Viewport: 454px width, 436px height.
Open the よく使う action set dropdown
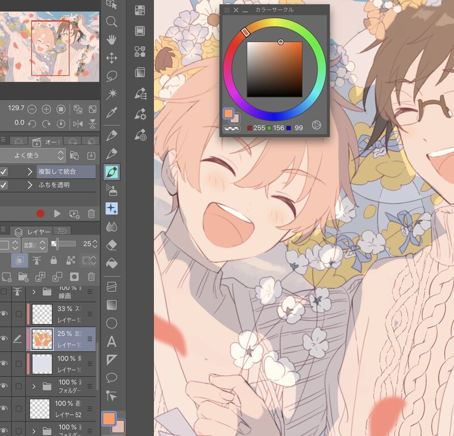tap(33, 156)
